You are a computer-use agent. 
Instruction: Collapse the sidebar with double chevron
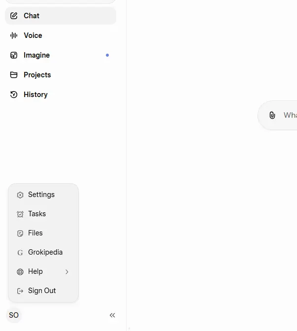pos(112,315)
